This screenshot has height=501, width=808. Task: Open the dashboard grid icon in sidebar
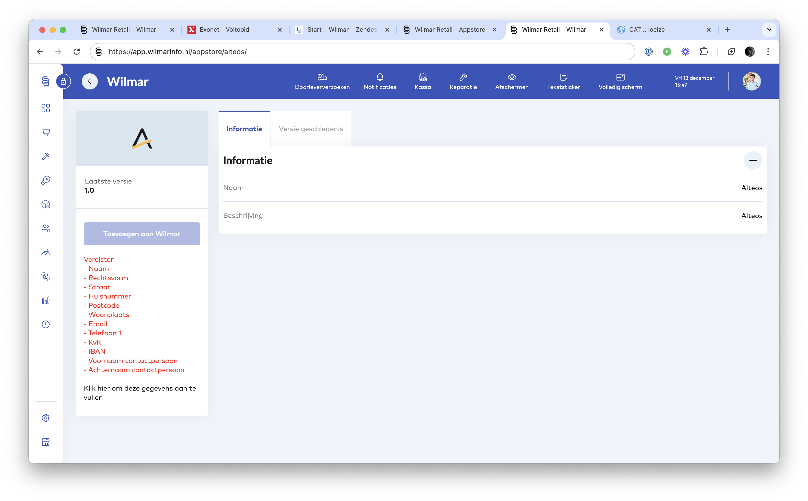(x=46, y=108)
